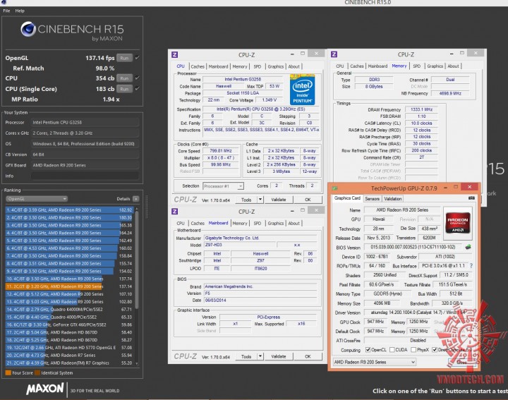
Task: Click the Z logo icon in CPU-Z Mainboard window title
Action: pyautogui.click(x=175, y=212)
